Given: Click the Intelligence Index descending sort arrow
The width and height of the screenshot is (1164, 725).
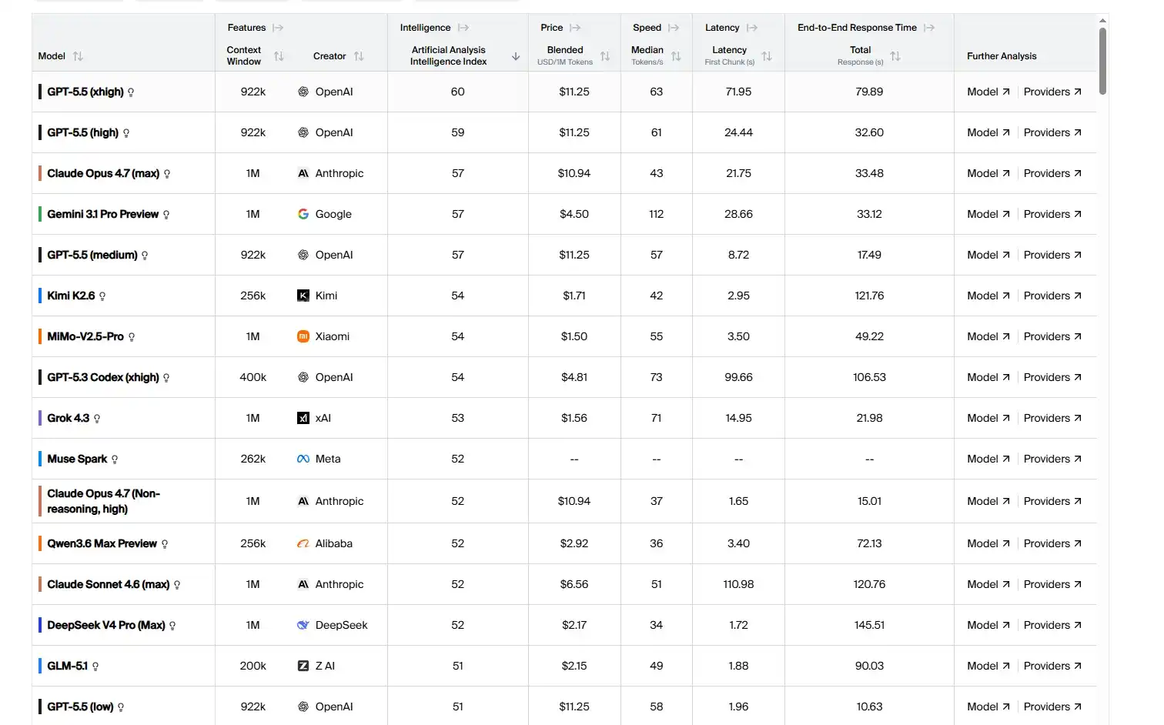Looking at the screenshot, I should pyautogui.click(x=516, y=56).
